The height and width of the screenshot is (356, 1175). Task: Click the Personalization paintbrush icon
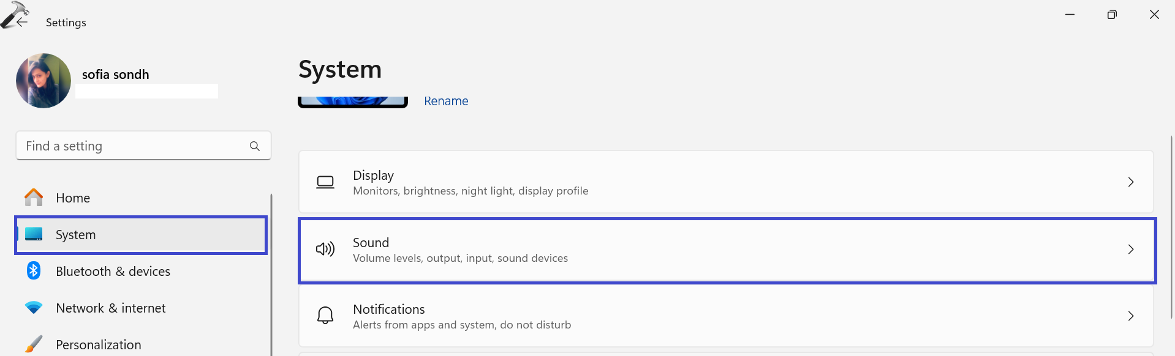pyautogui.click(x=34, y=344)
